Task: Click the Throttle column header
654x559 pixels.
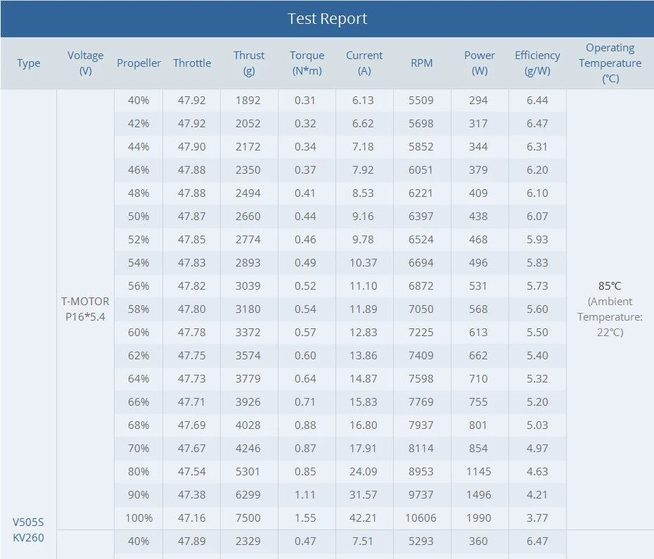Action: (x=192, y=63)
